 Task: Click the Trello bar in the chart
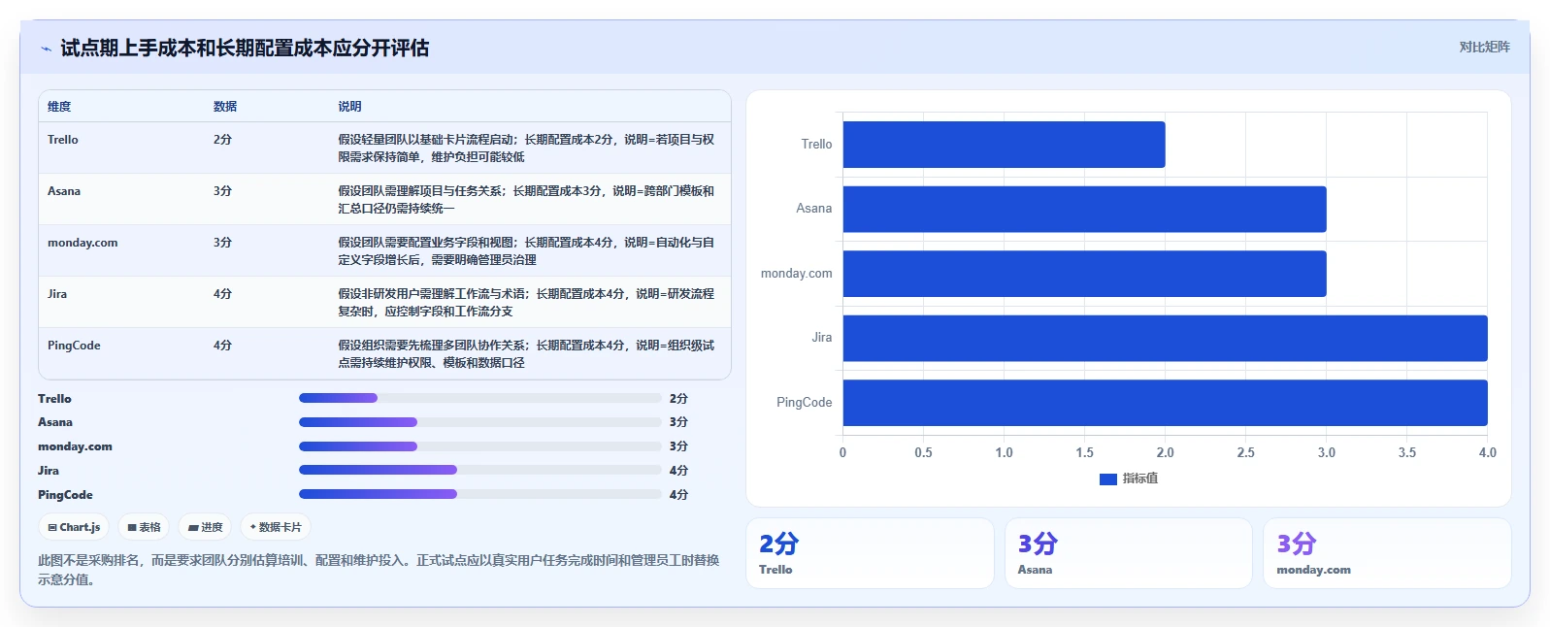(x=1004, y=145)
